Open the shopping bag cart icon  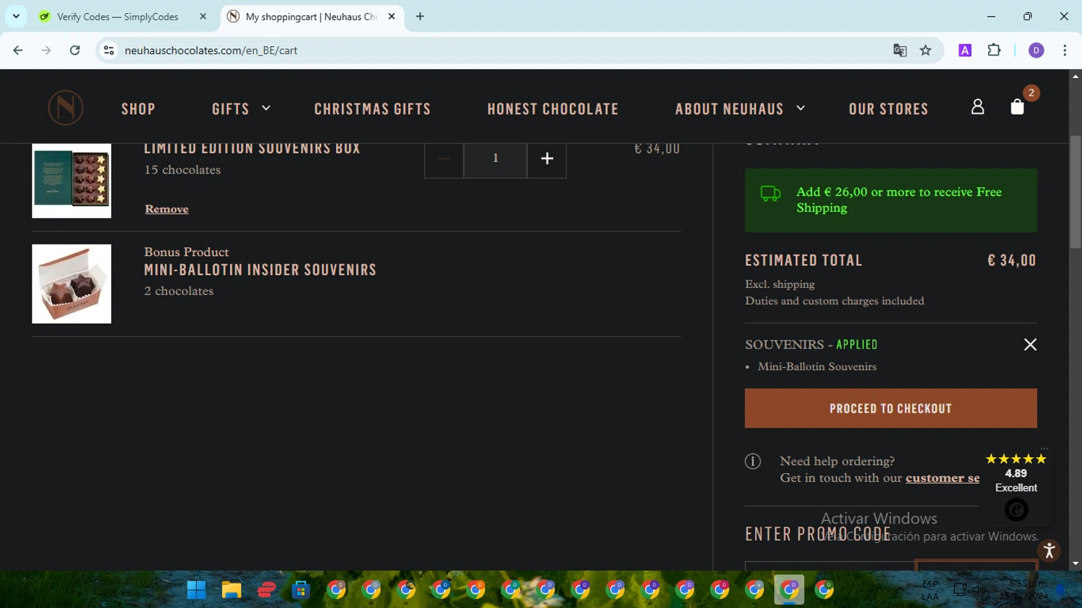coord(1018,107)
